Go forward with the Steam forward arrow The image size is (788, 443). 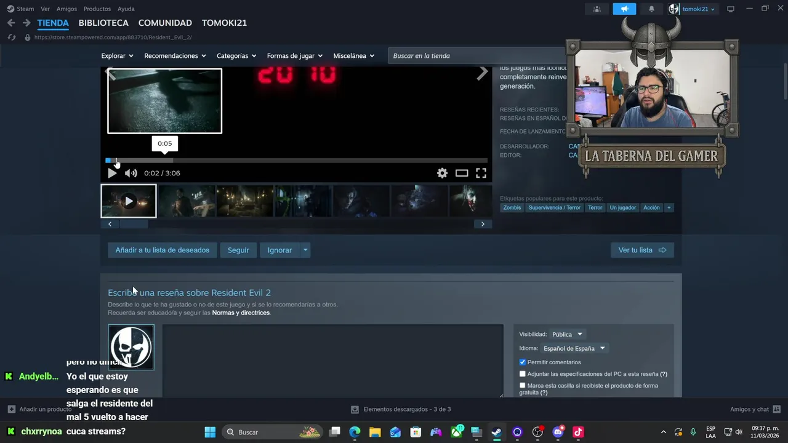tap(26, 23)
